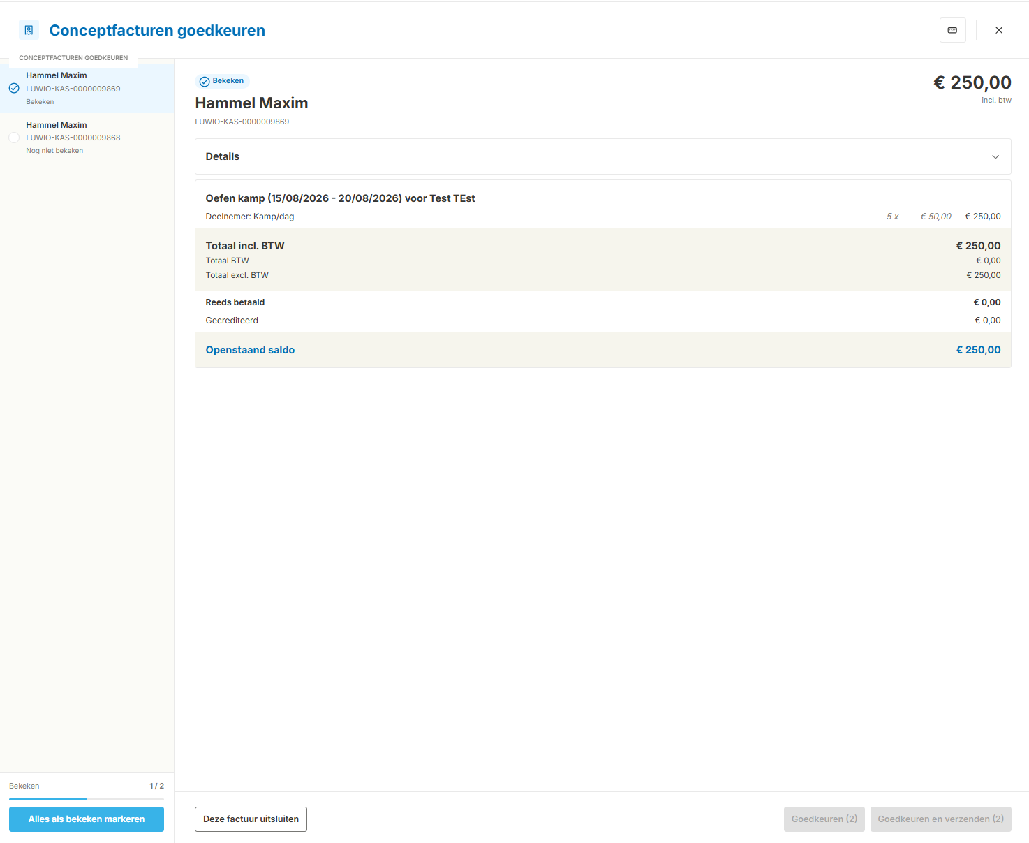Click the Openstaand saldo € 250,00 amount
Viewport: 1029px width, 843px height.
pos(978,350)
